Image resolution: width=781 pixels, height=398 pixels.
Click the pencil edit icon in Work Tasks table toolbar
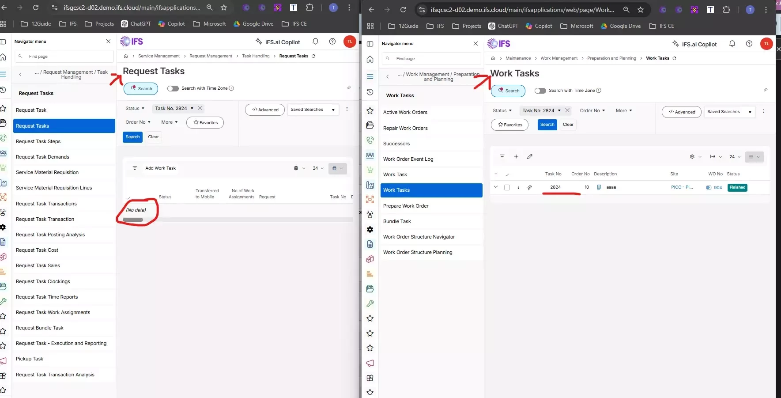530,156
